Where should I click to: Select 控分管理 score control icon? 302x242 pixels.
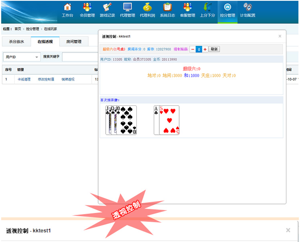pos(227,10)
